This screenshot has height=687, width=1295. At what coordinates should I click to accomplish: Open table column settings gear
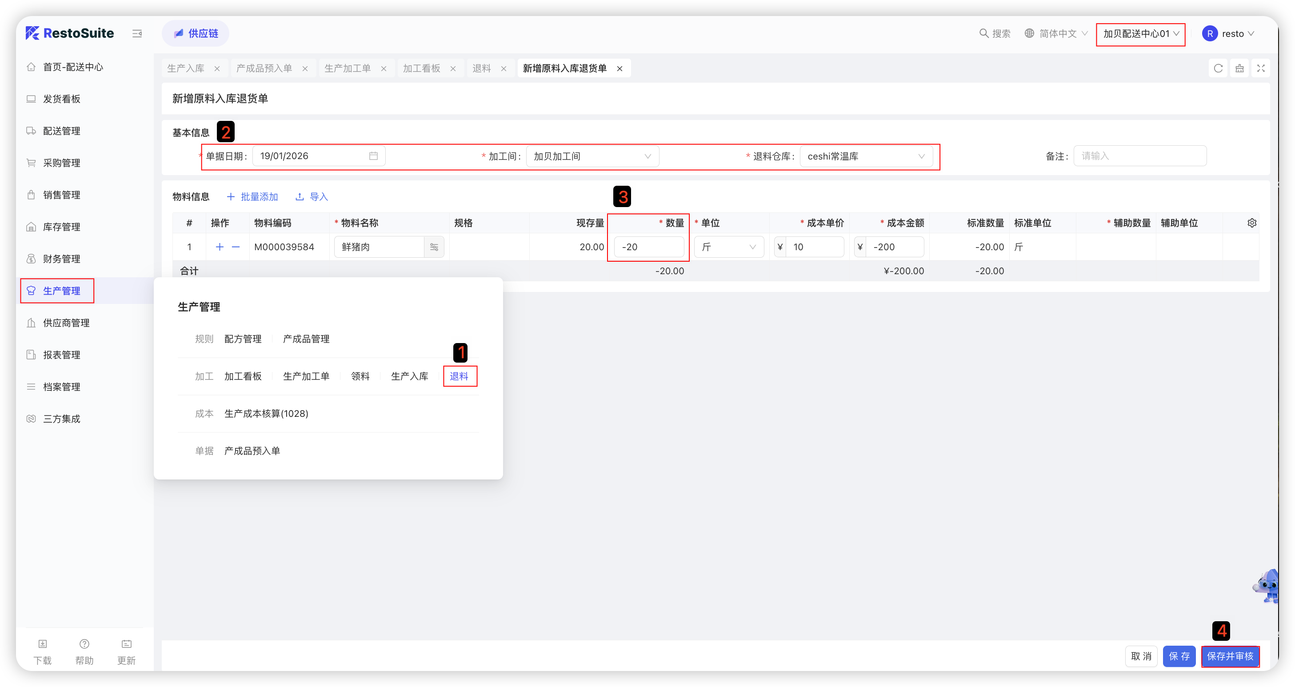point(1252,223)
